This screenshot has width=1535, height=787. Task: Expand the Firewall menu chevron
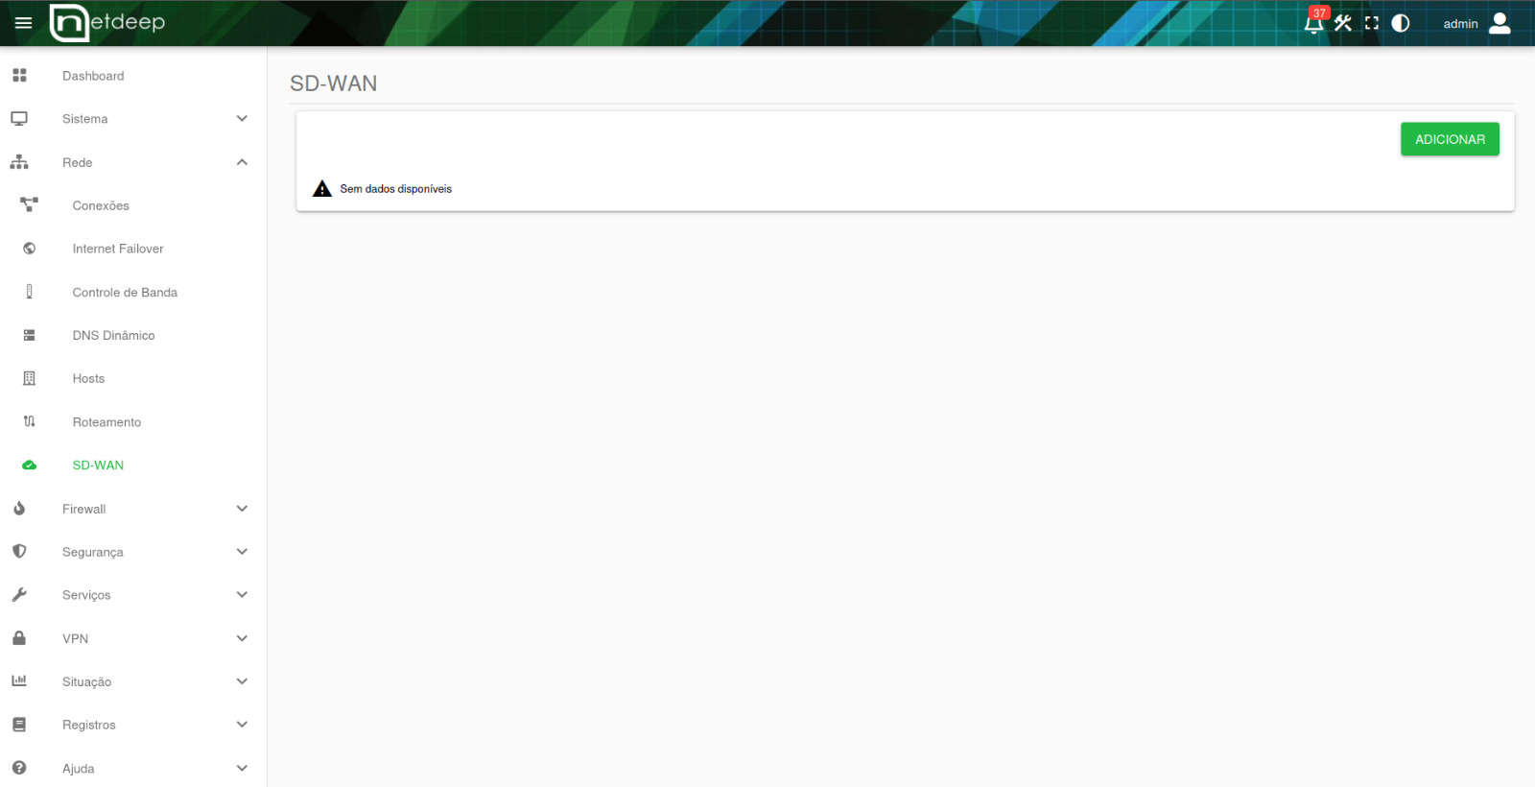coord(242,509)
